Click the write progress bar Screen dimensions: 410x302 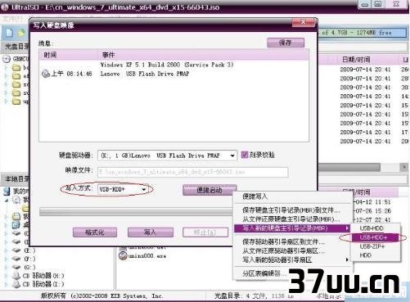tap(137, 212)
